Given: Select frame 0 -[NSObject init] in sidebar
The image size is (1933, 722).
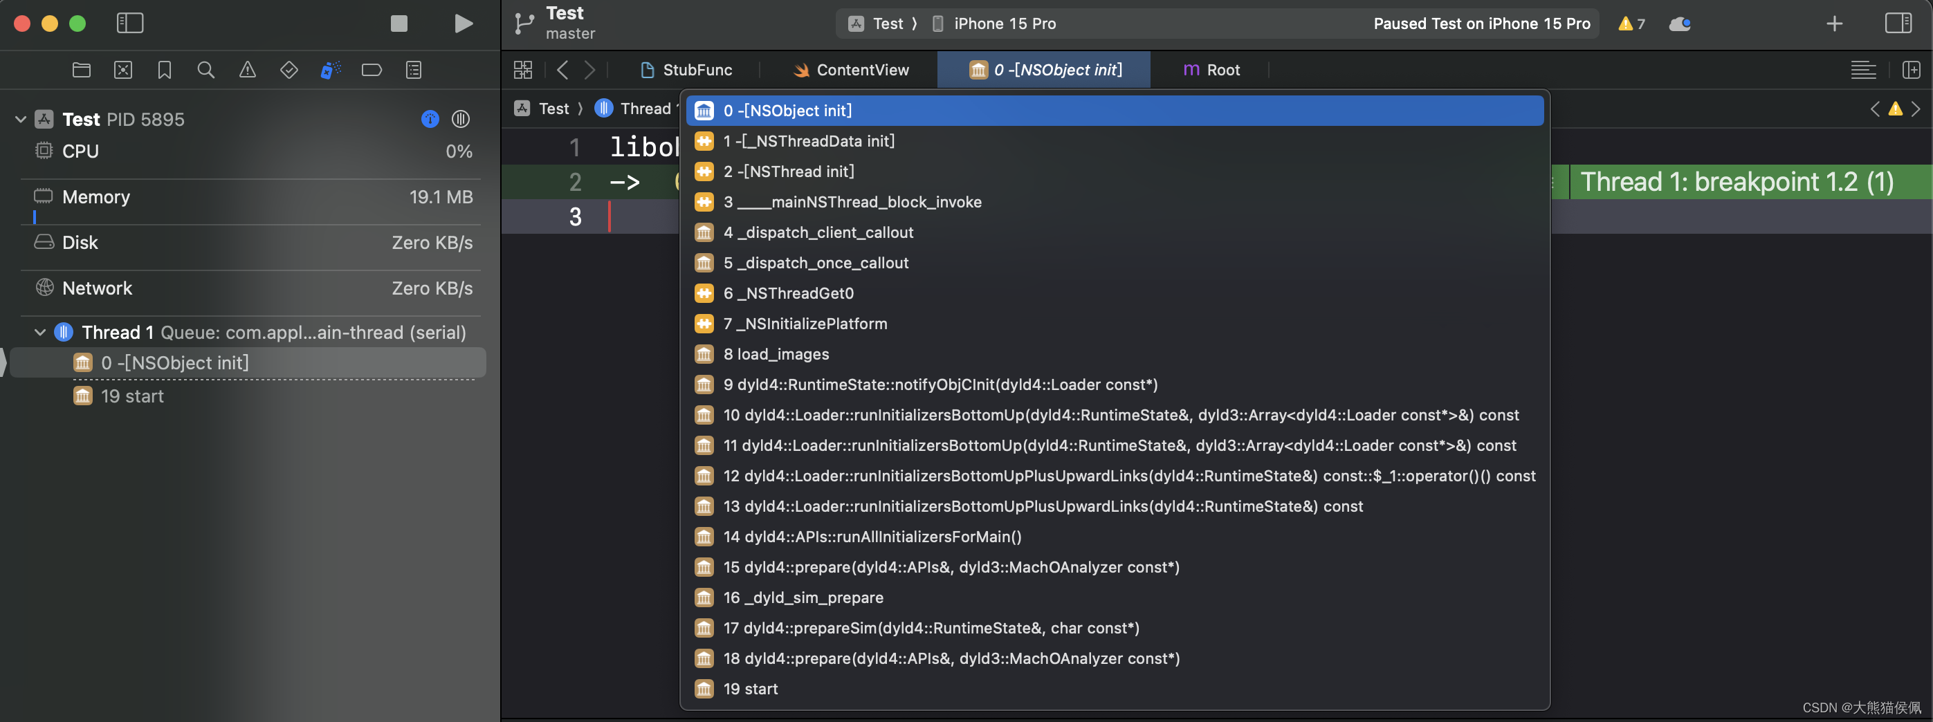Looking at the screenshot, I should pyautogui.click(x=248, y=363).
